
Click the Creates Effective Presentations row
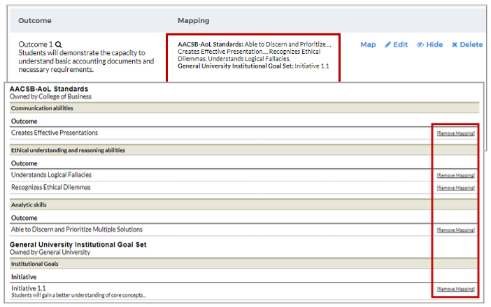coord(244,133)
